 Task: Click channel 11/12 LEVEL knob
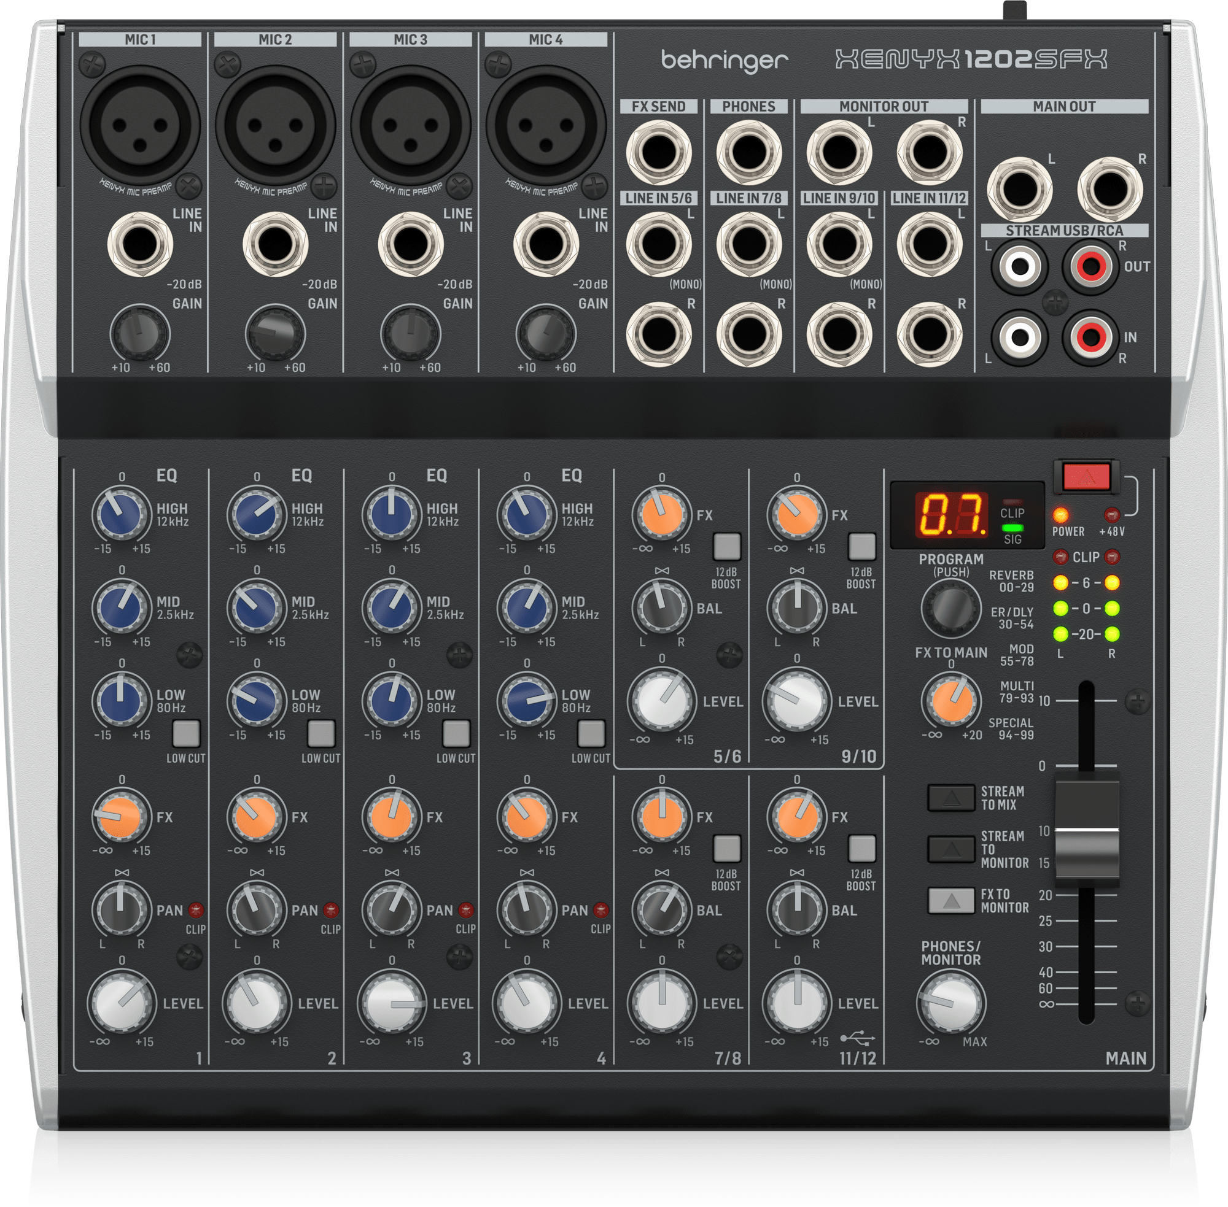797,1005
